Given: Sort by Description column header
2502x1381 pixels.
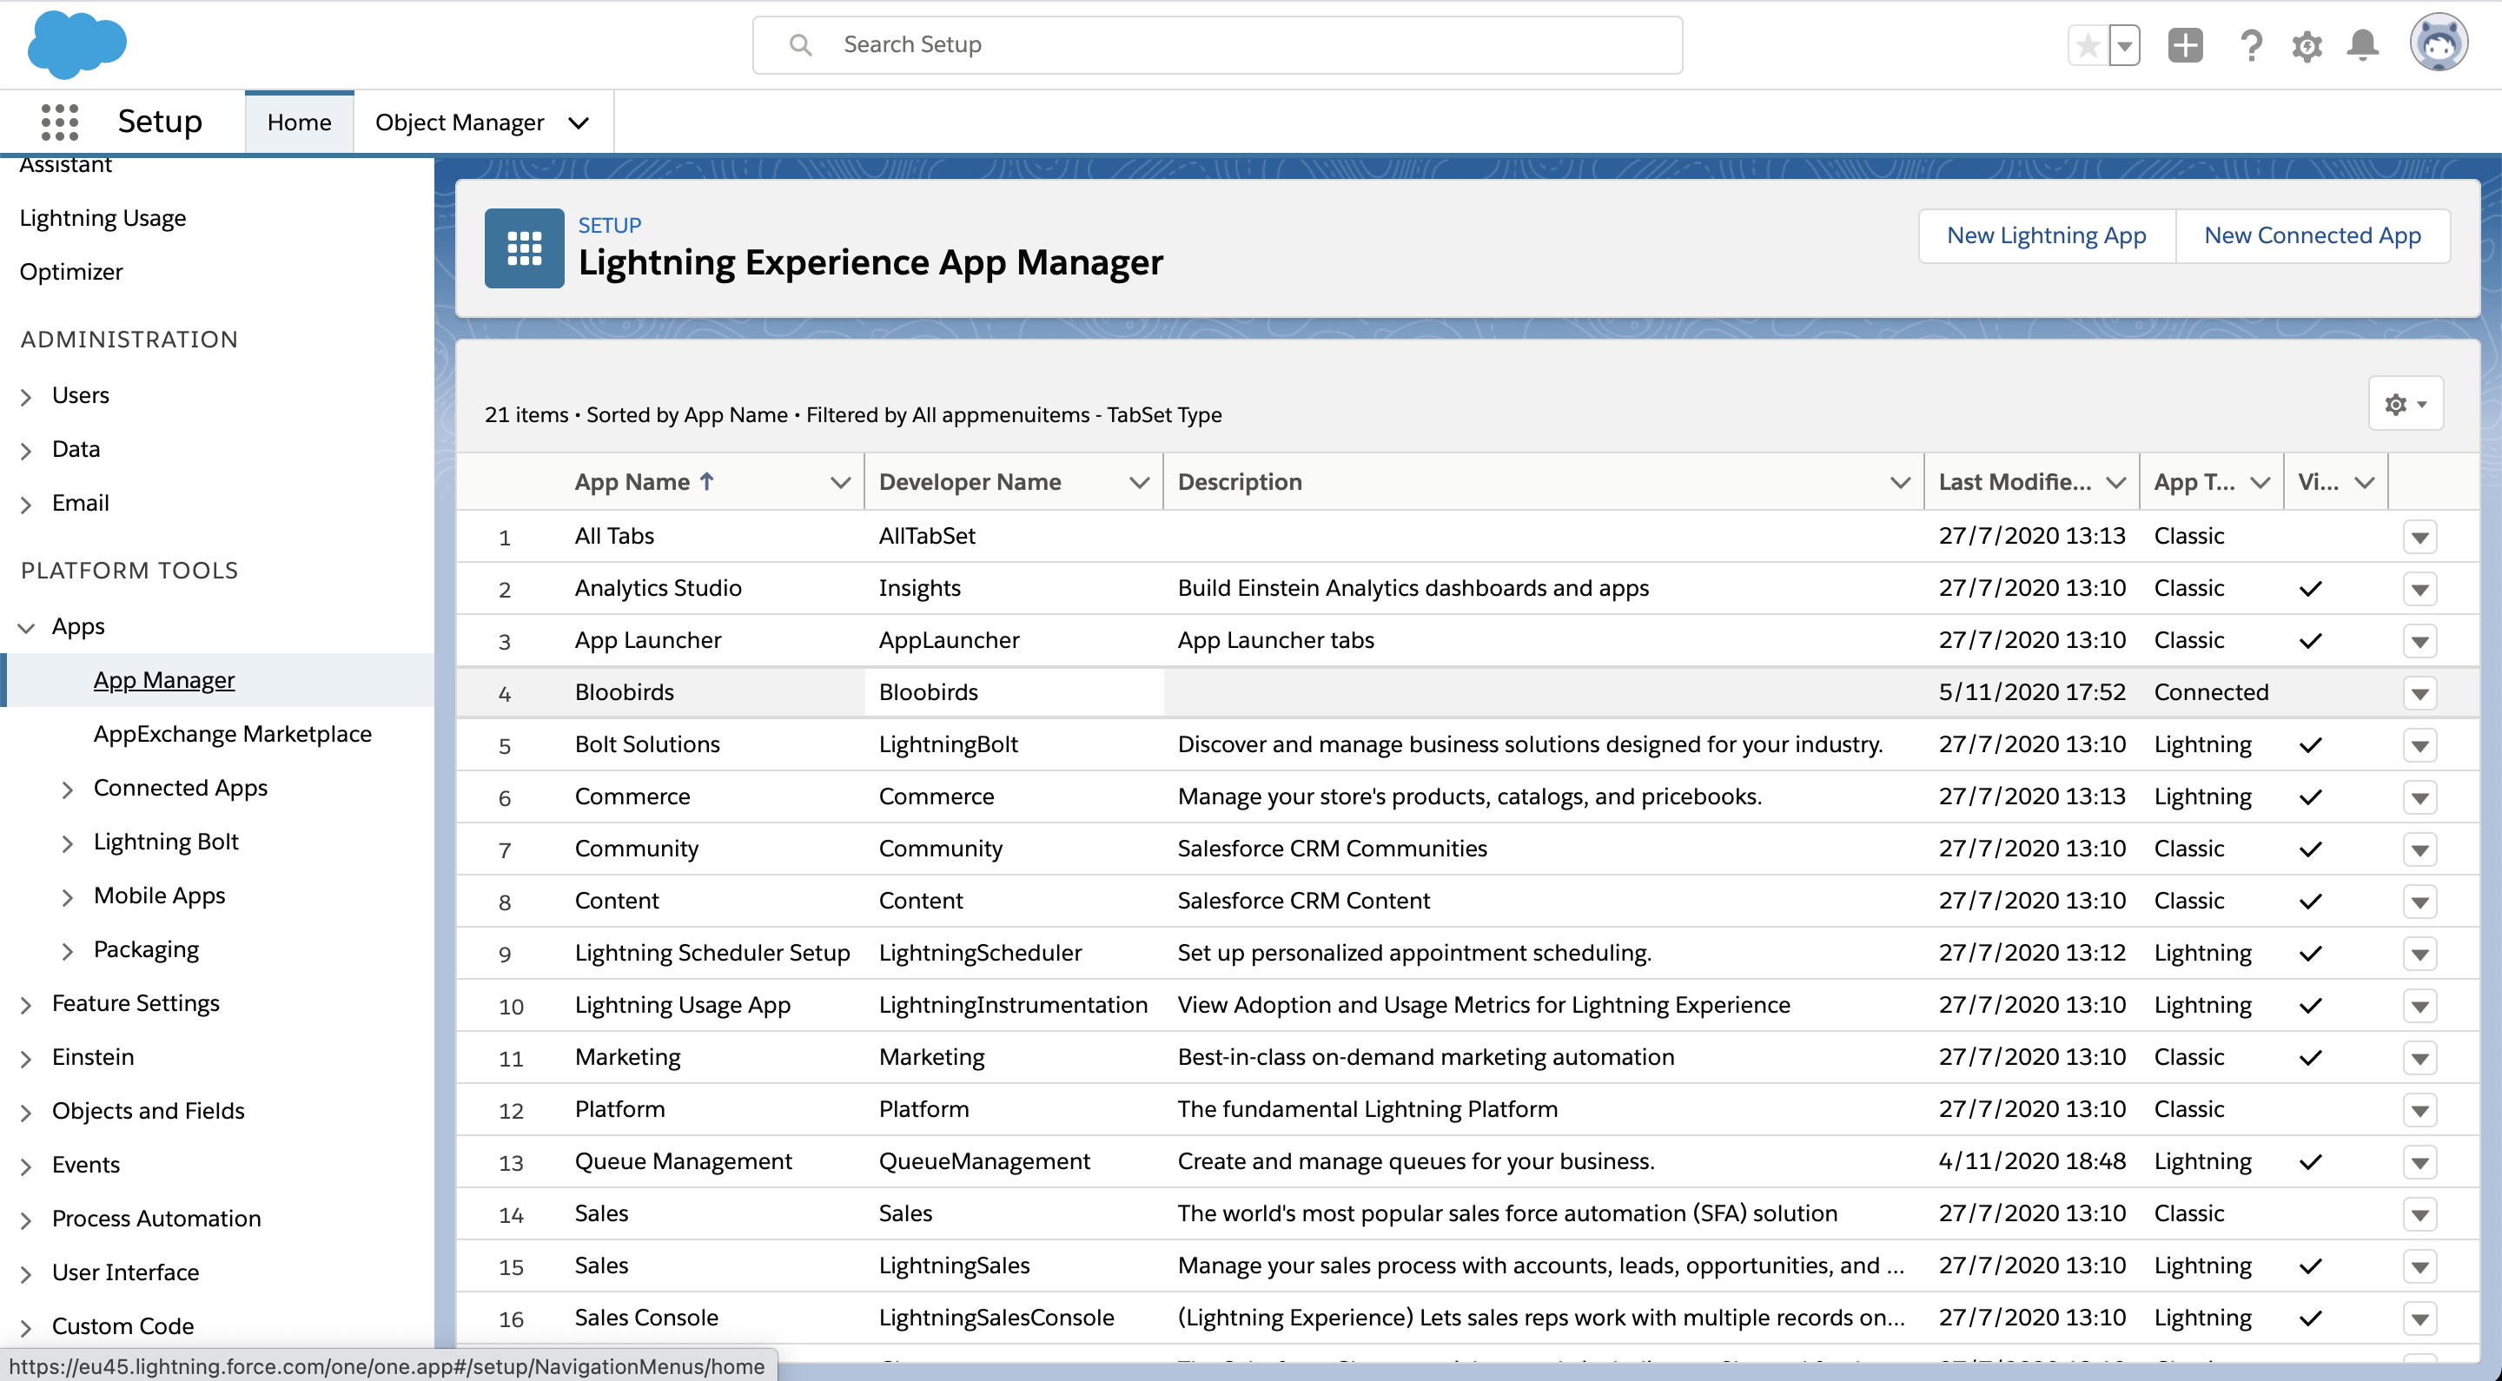Looking at the screenshot, I should [x=1240, y=482].
